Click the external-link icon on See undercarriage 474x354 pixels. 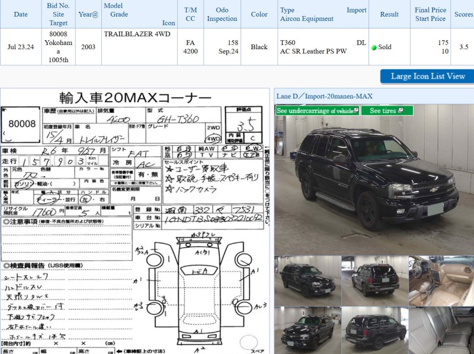pos(355,110)
